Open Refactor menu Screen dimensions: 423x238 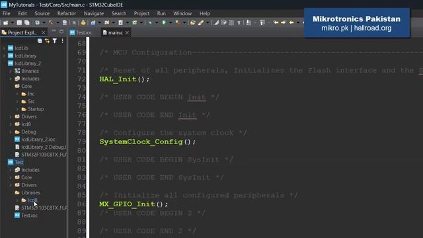pyautogui.click(x=67, y=13)
